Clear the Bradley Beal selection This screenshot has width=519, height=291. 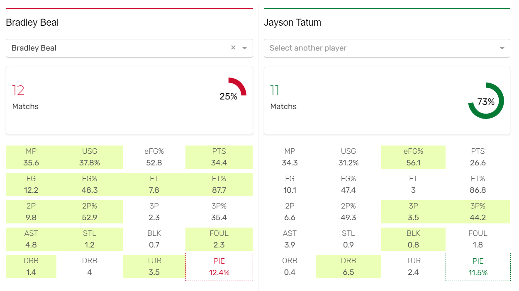coord(233,48)
